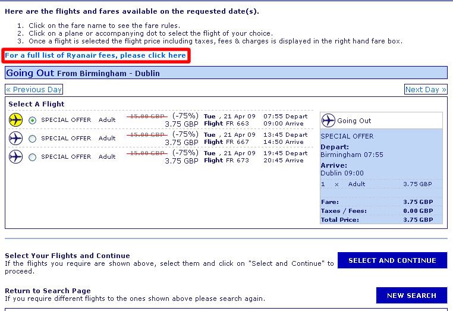This screenshot has width=453, height=311.
Task: Click the 0.00 GBP taxes value
Action: pos(418,211)
